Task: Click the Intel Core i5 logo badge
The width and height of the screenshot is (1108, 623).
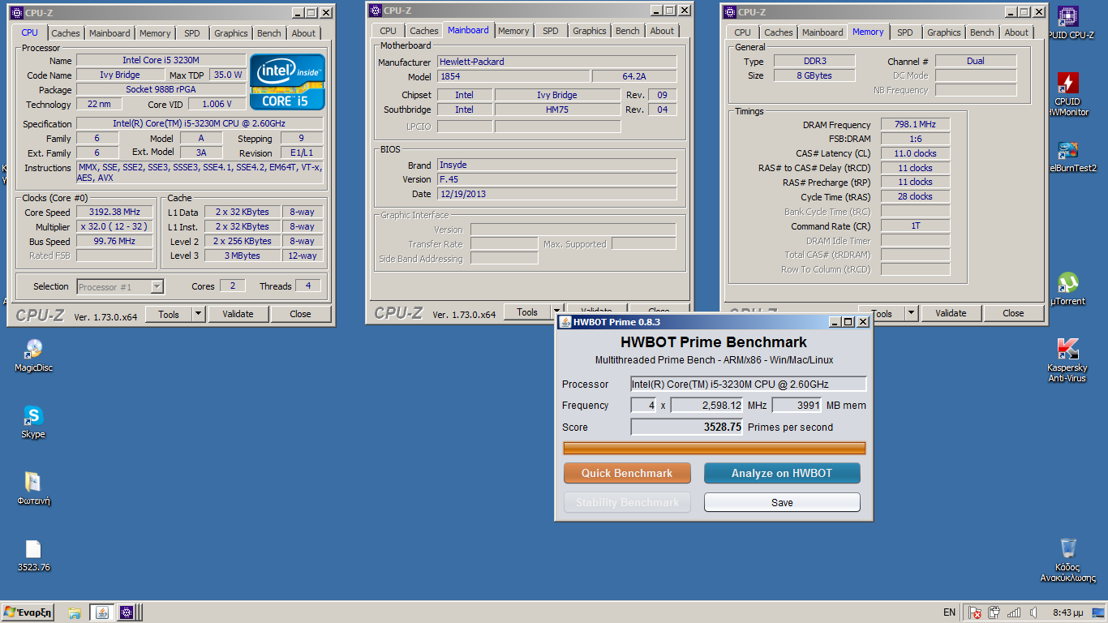Action: coord(287,82)
